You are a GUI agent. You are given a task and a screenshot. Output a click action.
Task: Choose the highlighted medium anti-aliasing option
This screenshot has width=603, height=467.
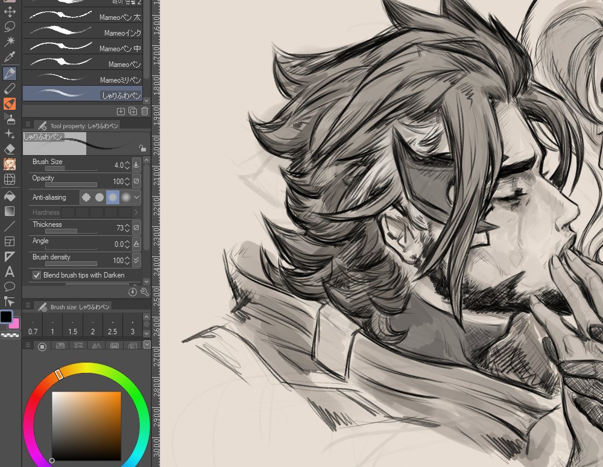tap(113, 197)
